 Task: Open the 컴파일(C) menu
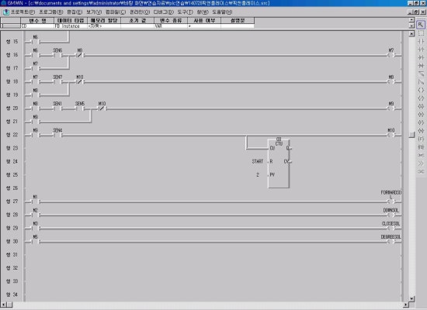[x=116, y=12]
